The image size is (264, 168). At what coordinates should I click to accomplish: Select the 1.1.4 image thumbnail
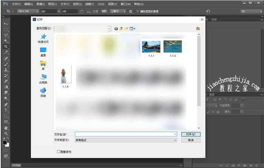click(x=65, y=75)
